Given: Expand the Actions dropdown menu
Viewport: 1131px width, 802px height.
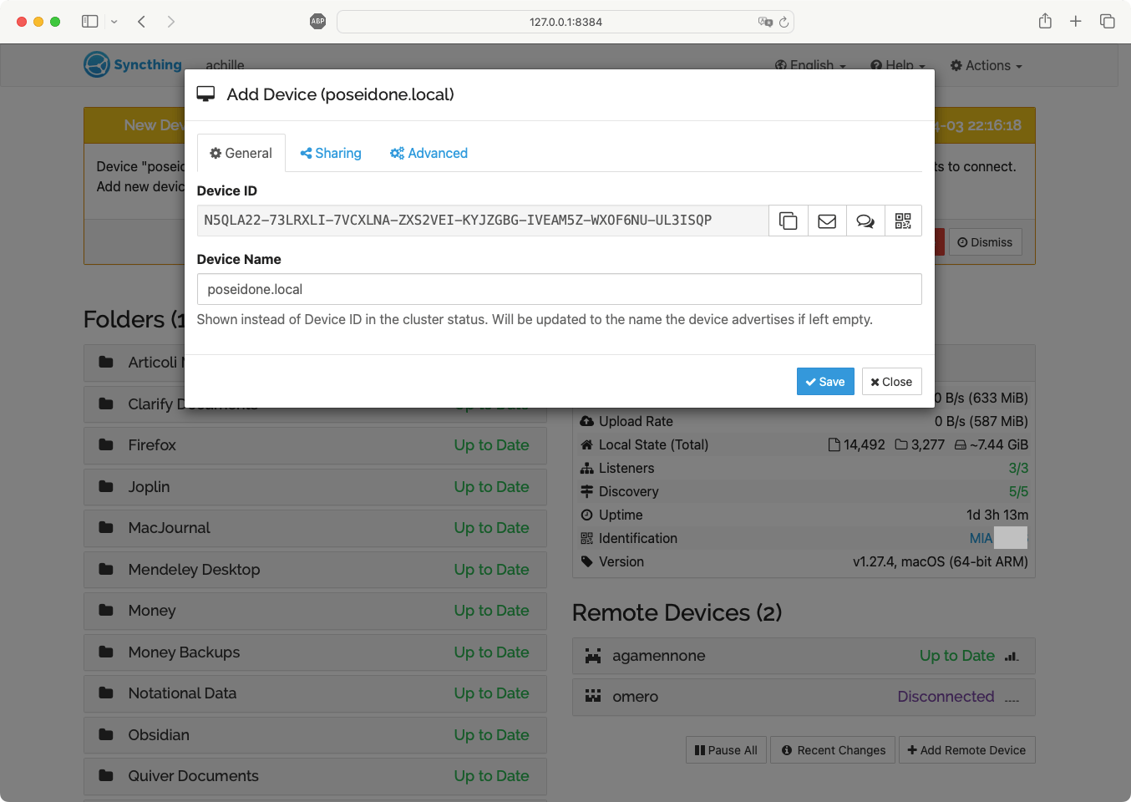Looking at the screenshot, I should pyautogui.click(x=986, y=65).
